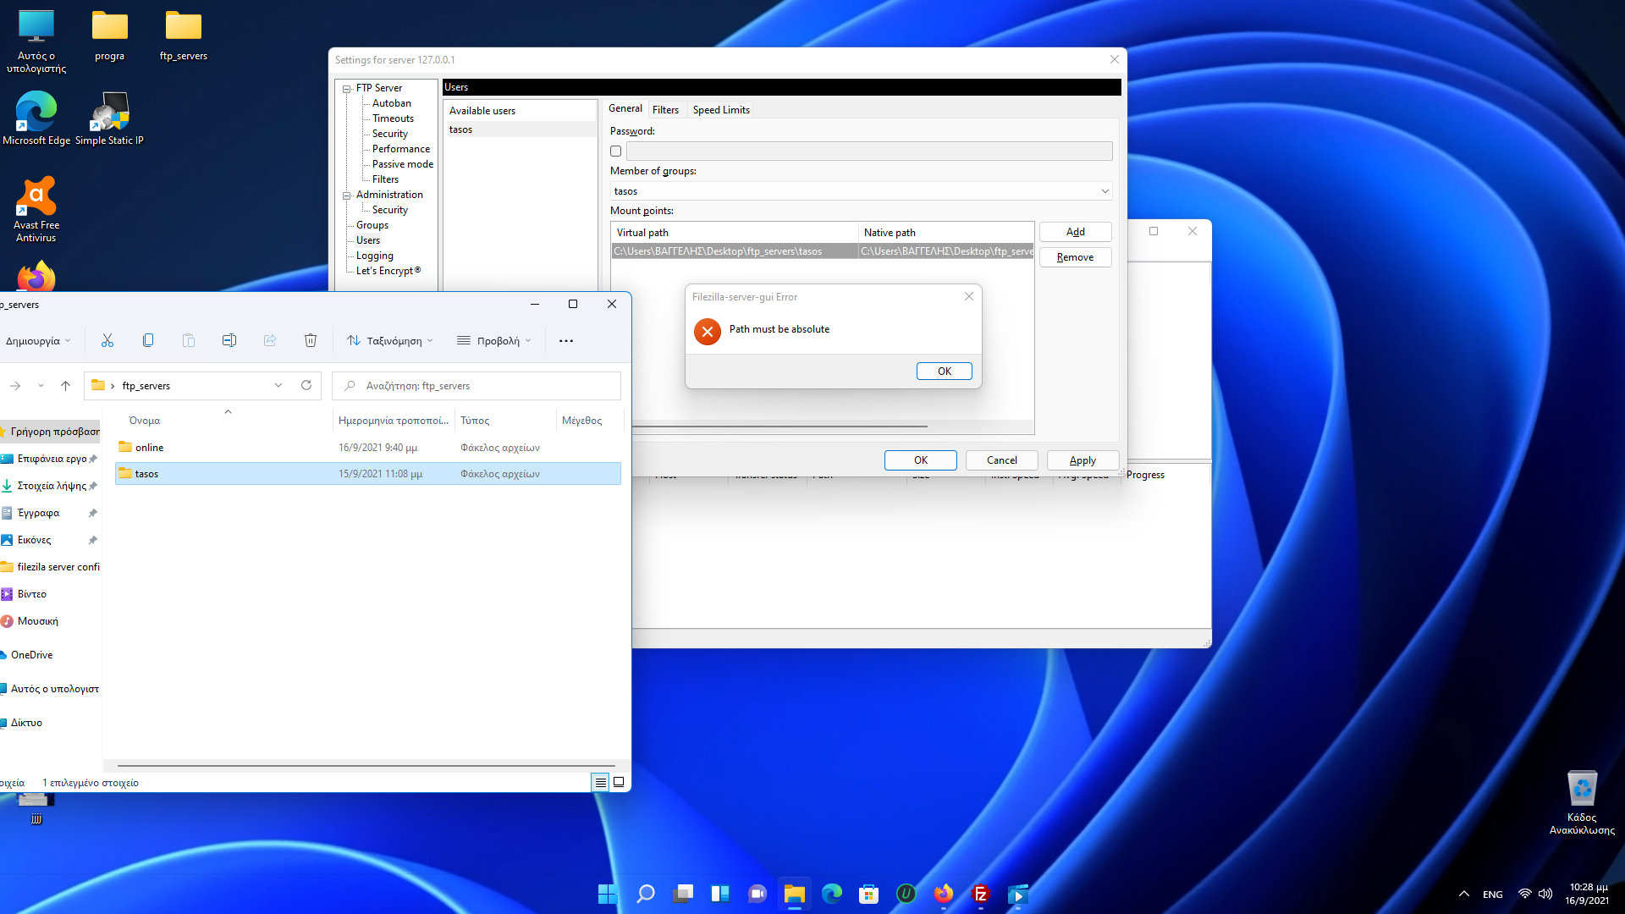
Task: Open Task View on the taskbar
Action: 683,894
